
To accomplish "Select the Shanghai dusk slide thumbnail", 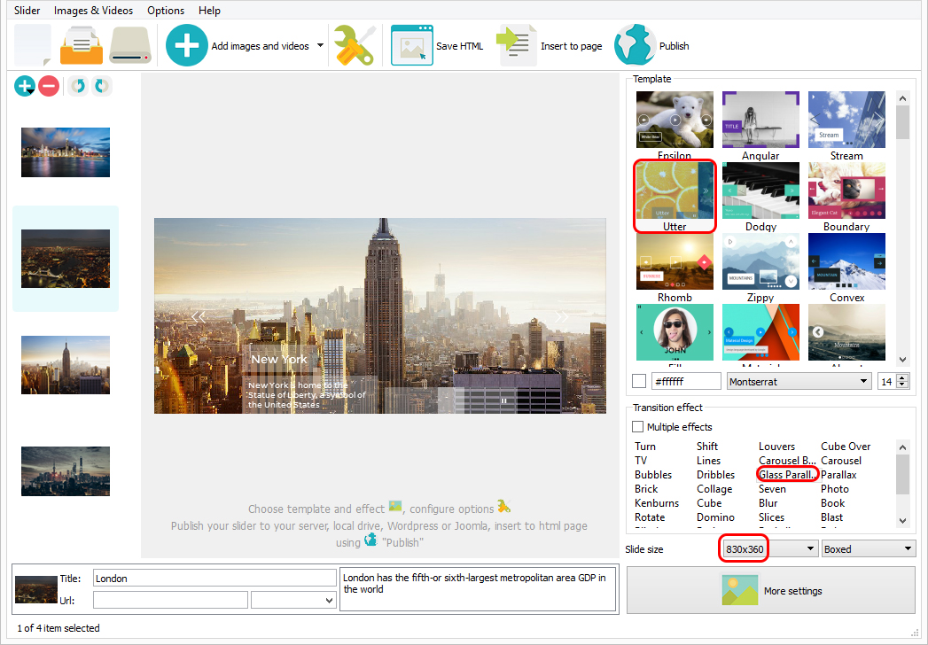I will click(x=66, y=471).
